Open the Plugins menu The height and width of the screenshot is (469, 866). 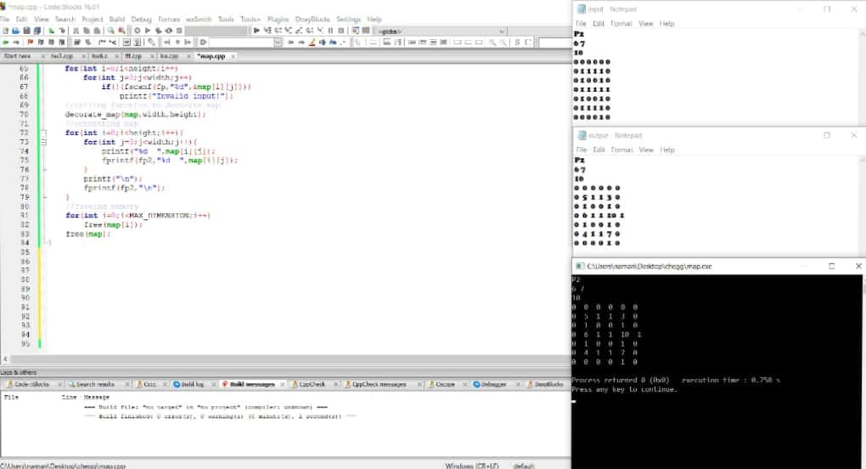click(278, 20)
